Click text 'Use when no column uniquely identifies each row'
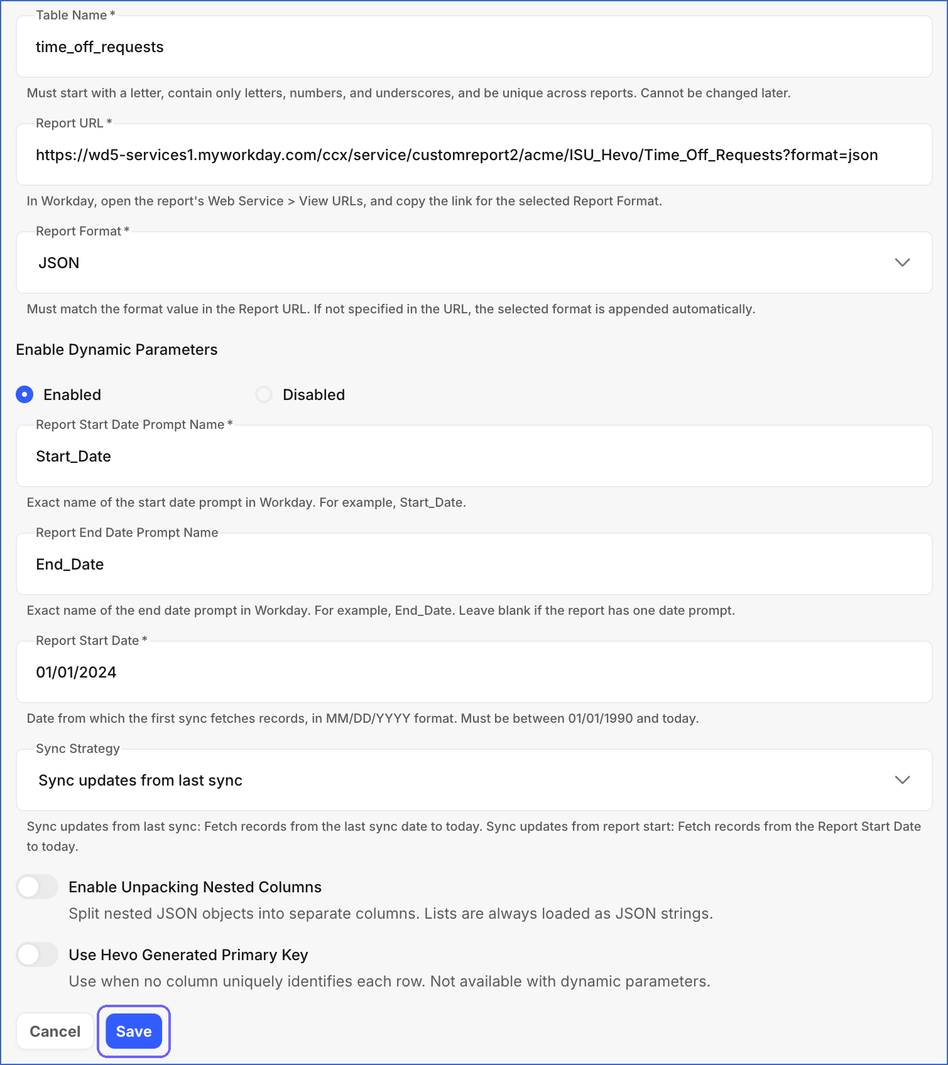The width and height of the screenshot is (948, 1065). point(390,981)
